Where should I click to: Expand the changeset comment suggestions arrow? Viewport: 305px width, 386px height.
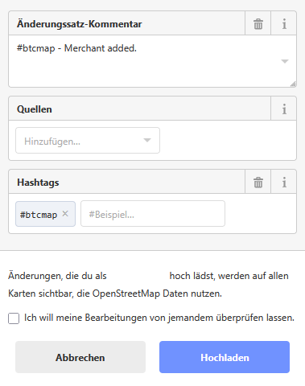coord(285,61)
